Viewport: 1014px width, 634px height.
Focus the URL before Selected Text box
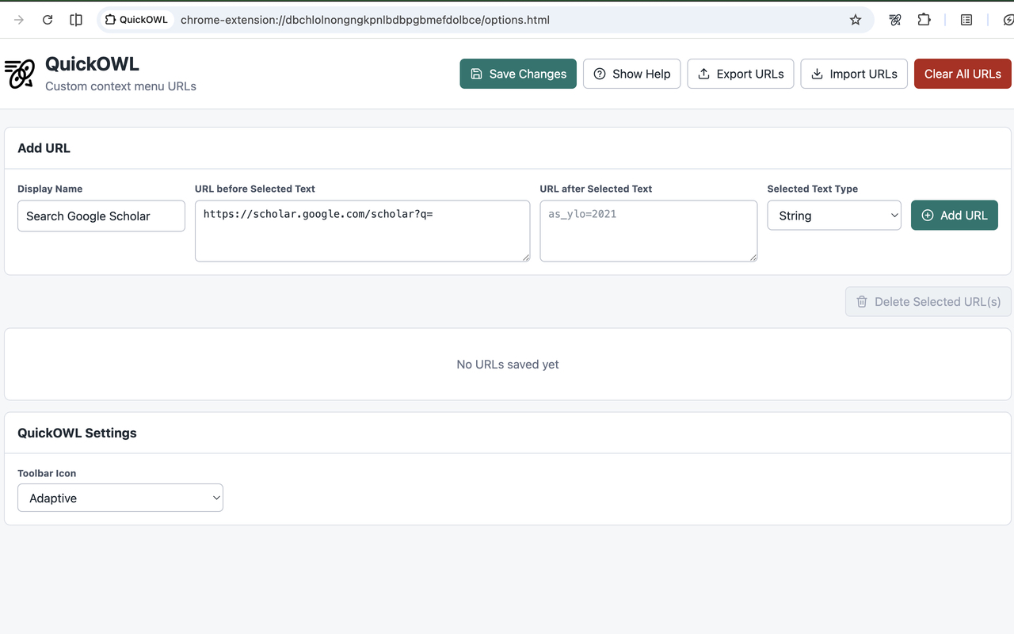[x=363, y=231]
